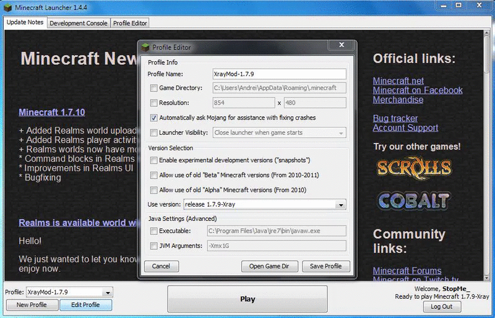The image size is (495, 318).
Task: Enable the Java Executable checkbox
Action: [x=153, y=231]
